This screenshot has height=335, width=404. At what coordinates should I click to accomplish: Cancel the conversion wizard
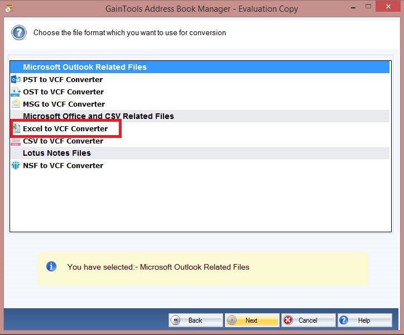(309, 320)
